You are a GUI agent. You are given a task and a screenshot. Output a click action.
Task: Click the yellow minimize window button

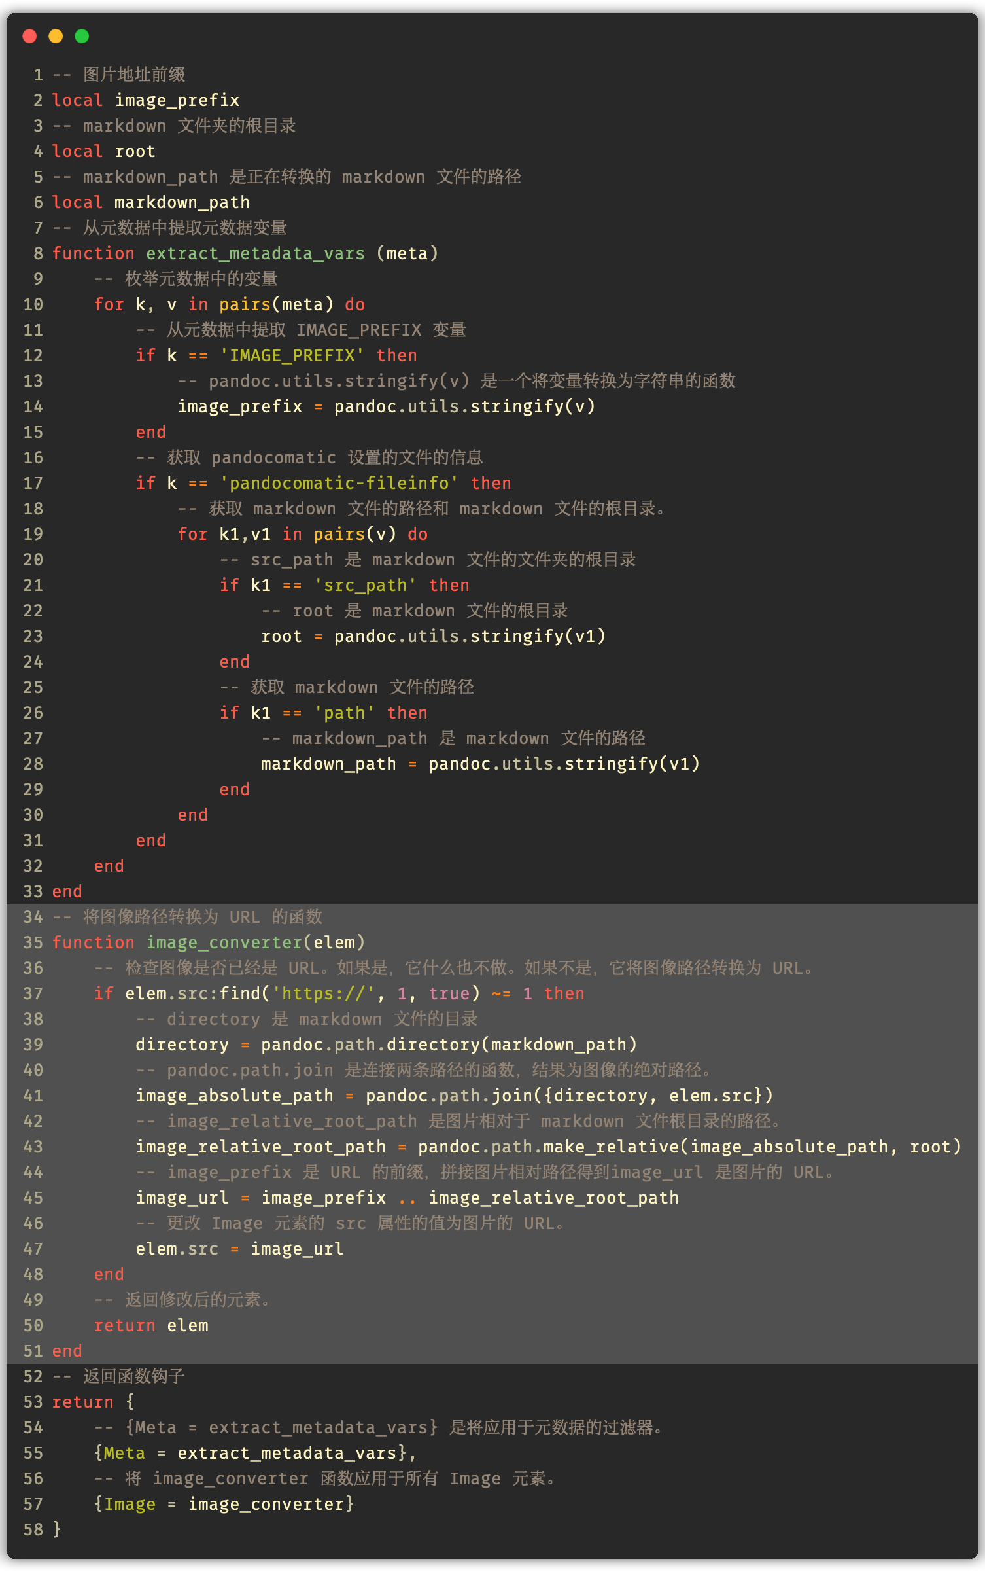[56, 36]
